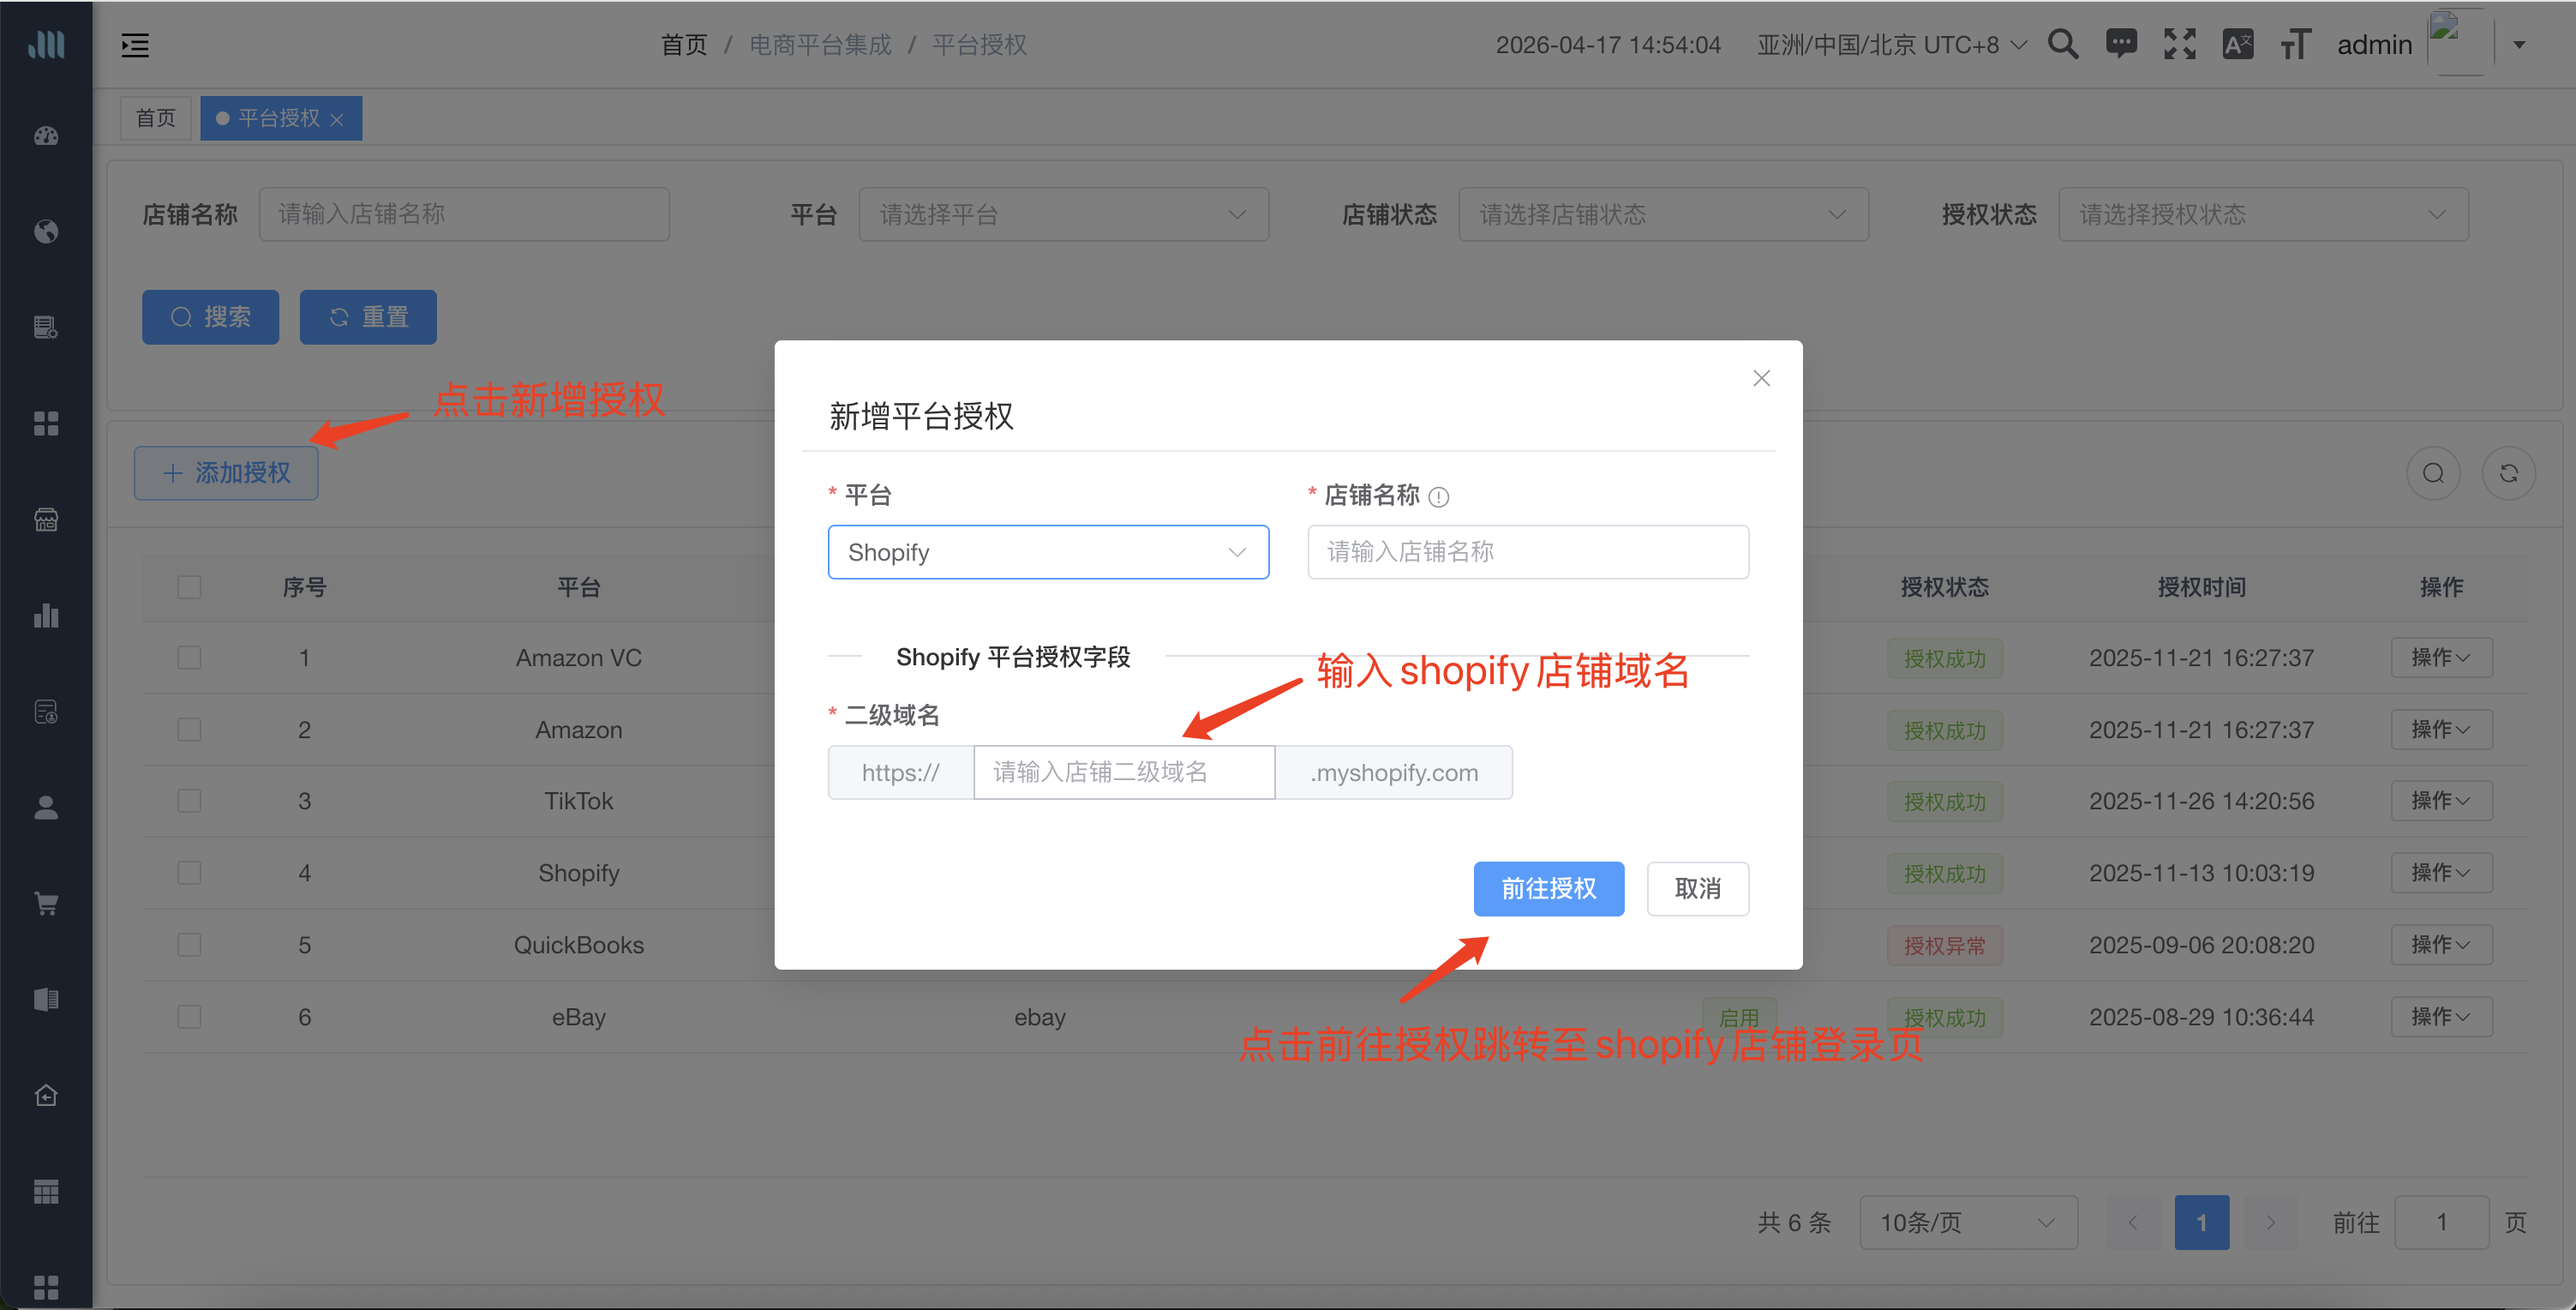2576x1310 pixels.
Task: Focus the 请输入店铺二级域名 input
Action: point(1124,772)
